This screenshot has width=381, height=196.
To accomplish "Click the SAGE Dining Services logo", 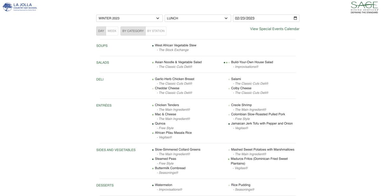I will point(364,7).
